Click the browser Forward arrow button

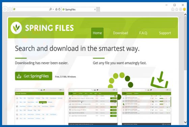point(10,9)
